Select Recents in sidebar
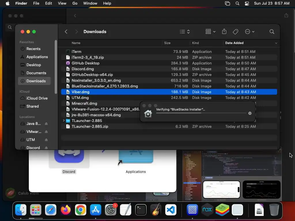 (34, 49)
